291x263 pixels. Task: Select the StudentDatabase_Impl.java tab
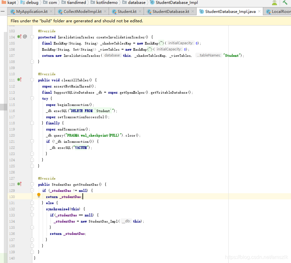tap(230, 12)
